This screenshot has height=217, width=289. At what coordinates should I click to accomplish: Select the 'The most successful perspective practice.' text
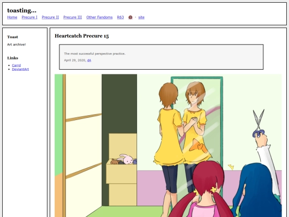[x=95, y=54]
